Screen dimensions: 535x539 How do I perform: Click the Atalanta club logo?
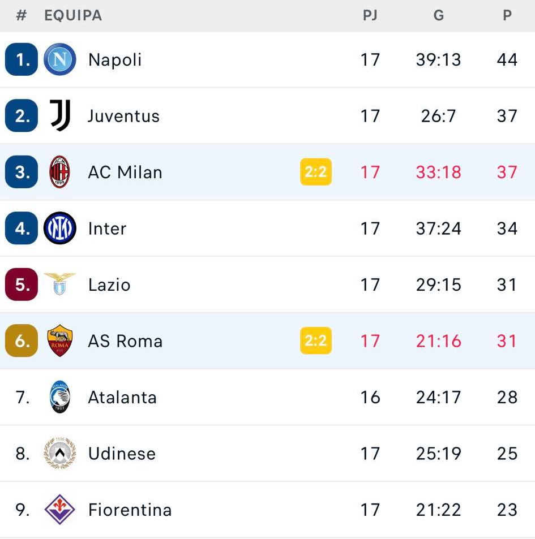(60, 397)
